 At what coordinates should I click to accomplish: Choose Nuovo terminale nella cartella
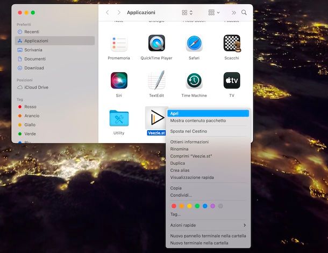click(x=208, y=243)
